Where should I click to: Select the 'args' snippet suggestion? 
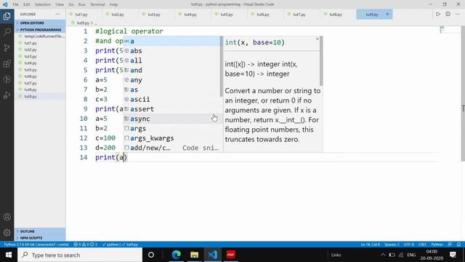(172, 128)
